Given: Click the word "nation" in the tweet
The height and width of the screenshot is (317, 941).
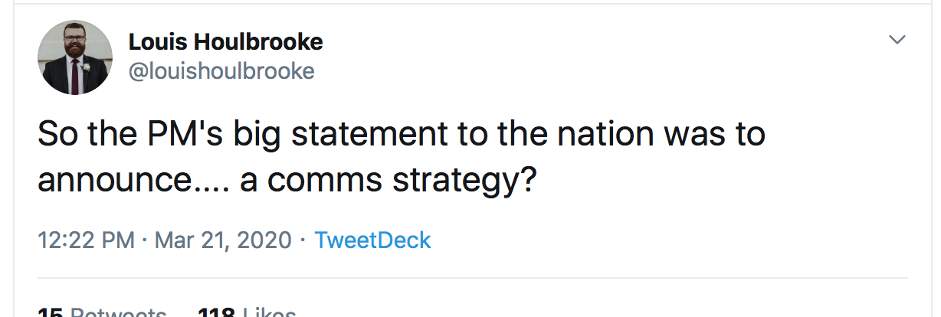Looking at the screenshot, I should pyautogui.click(x=607, y=134).
